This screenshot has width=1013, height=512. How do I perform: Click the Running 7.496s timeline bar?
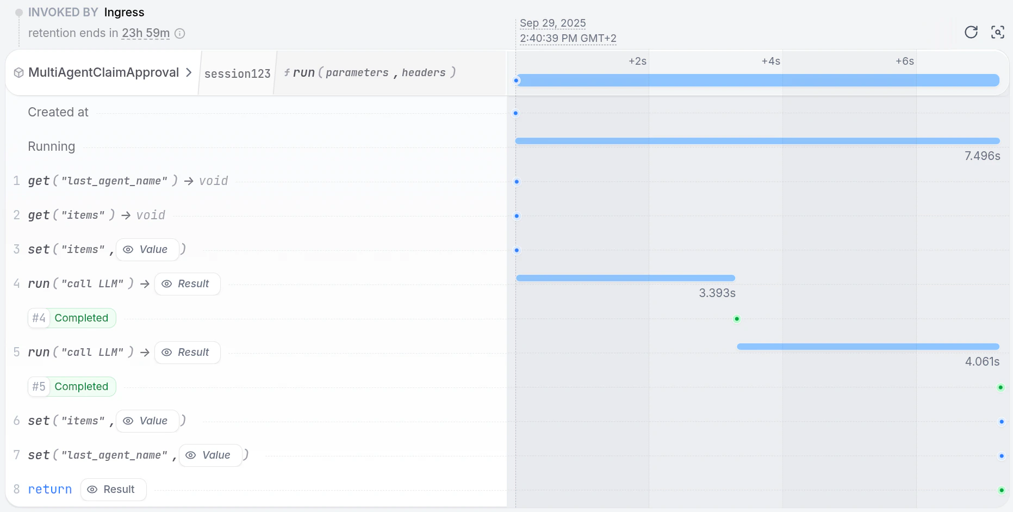[x=757, y=141]
